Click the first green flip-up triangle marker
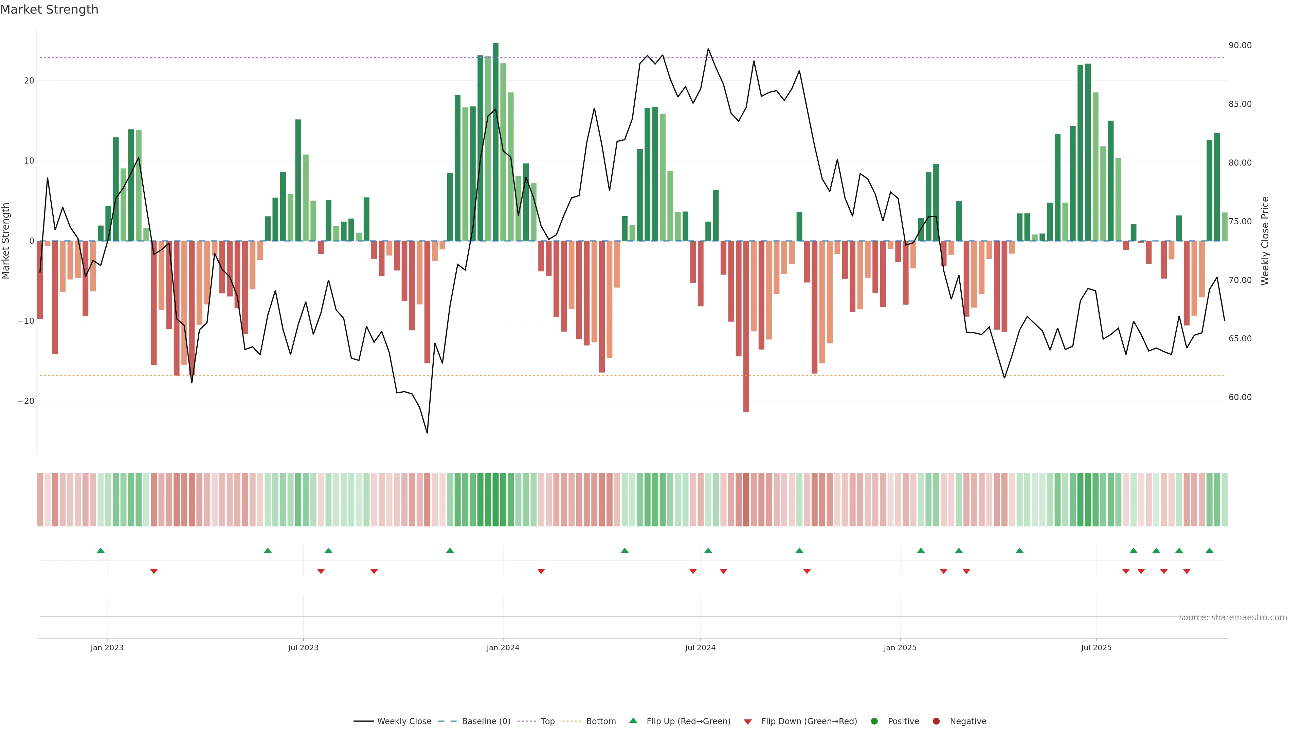Viewport: 1304px width, 733px height. pyautogui.click(x=101, y=550)
